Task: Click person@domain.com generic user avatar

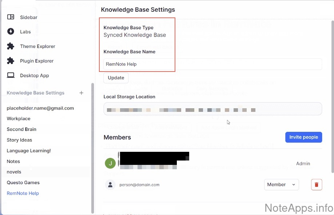Action: click(110, 184)
